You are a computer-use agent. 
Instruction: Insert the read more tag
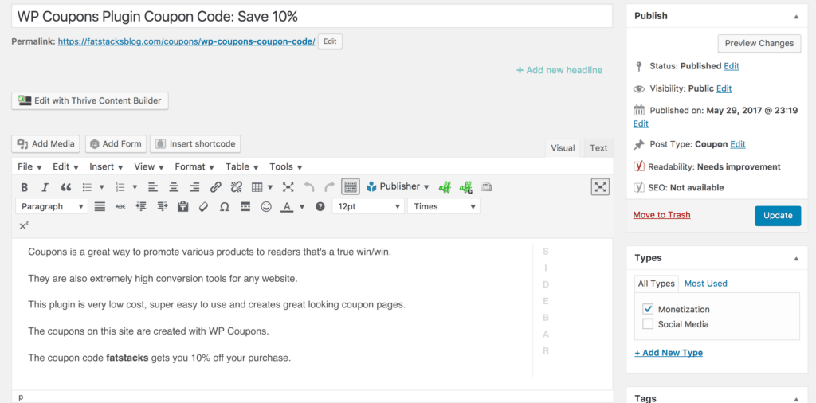click(x=245, y=206)
